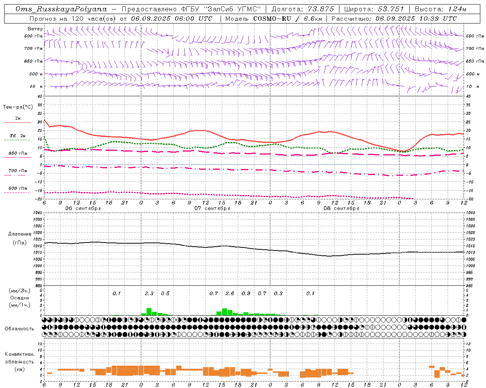Click the red '2м' temperature legend entry

point(18,119)
